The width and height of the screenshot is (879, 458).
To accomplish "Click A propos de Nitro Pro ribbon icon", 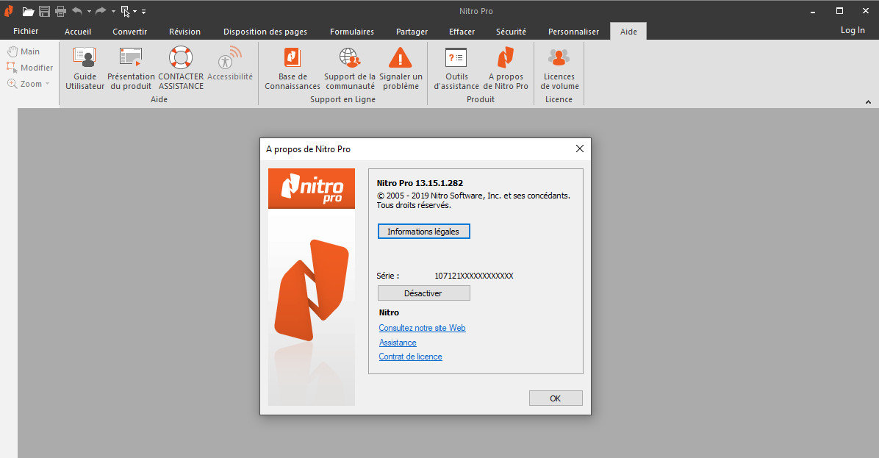I will [506, 68].
